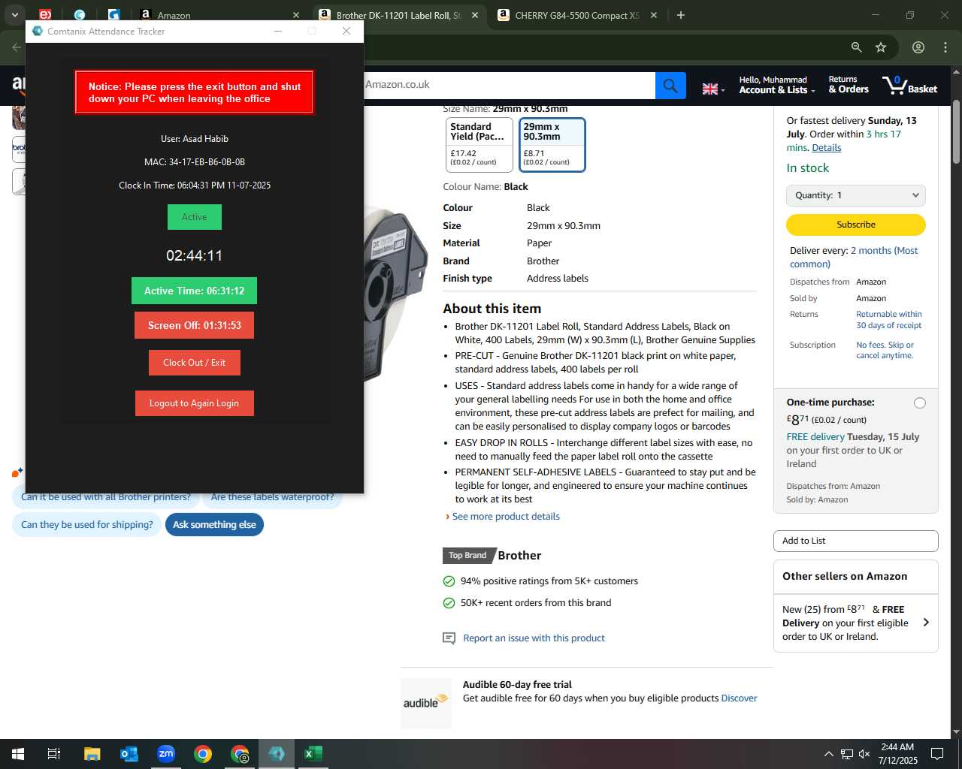Select Standard Yield size option
Screen dimensions: 962x769
tap(479, 145)
